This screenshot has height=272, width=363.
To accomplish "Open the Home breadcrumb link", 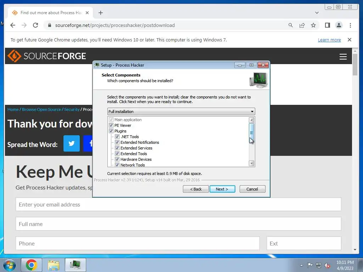I will click(x=13, y=109).
